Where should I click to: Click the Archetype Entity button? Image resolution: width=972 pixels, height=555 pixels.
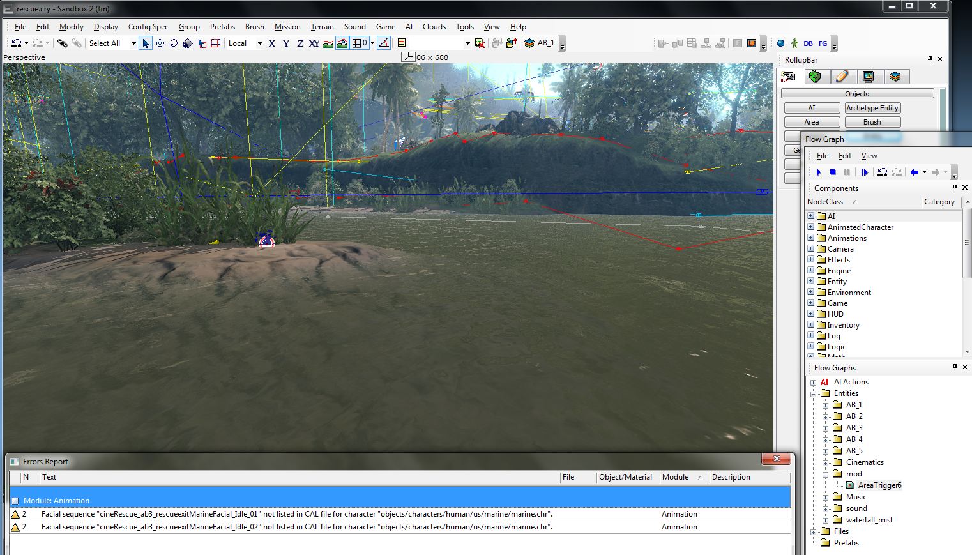pyautogui.click(x=872, y=108)
